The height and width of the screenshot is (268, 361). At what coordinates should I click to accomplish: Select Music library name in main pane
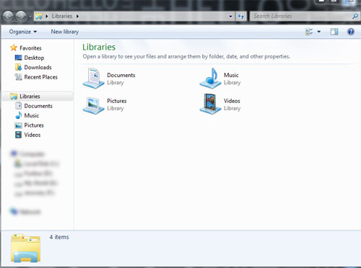(x=231, y=75)
